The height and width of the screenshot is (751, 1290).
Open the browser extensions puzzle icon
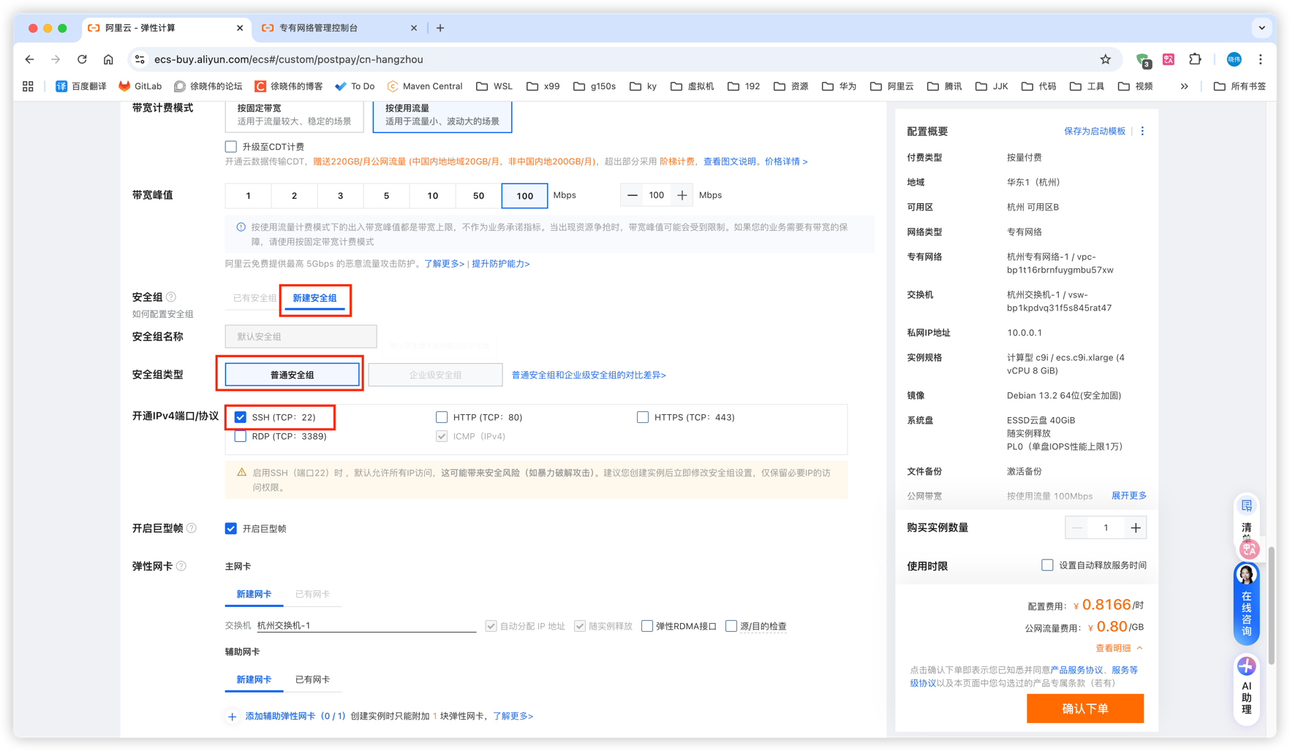1195,59
